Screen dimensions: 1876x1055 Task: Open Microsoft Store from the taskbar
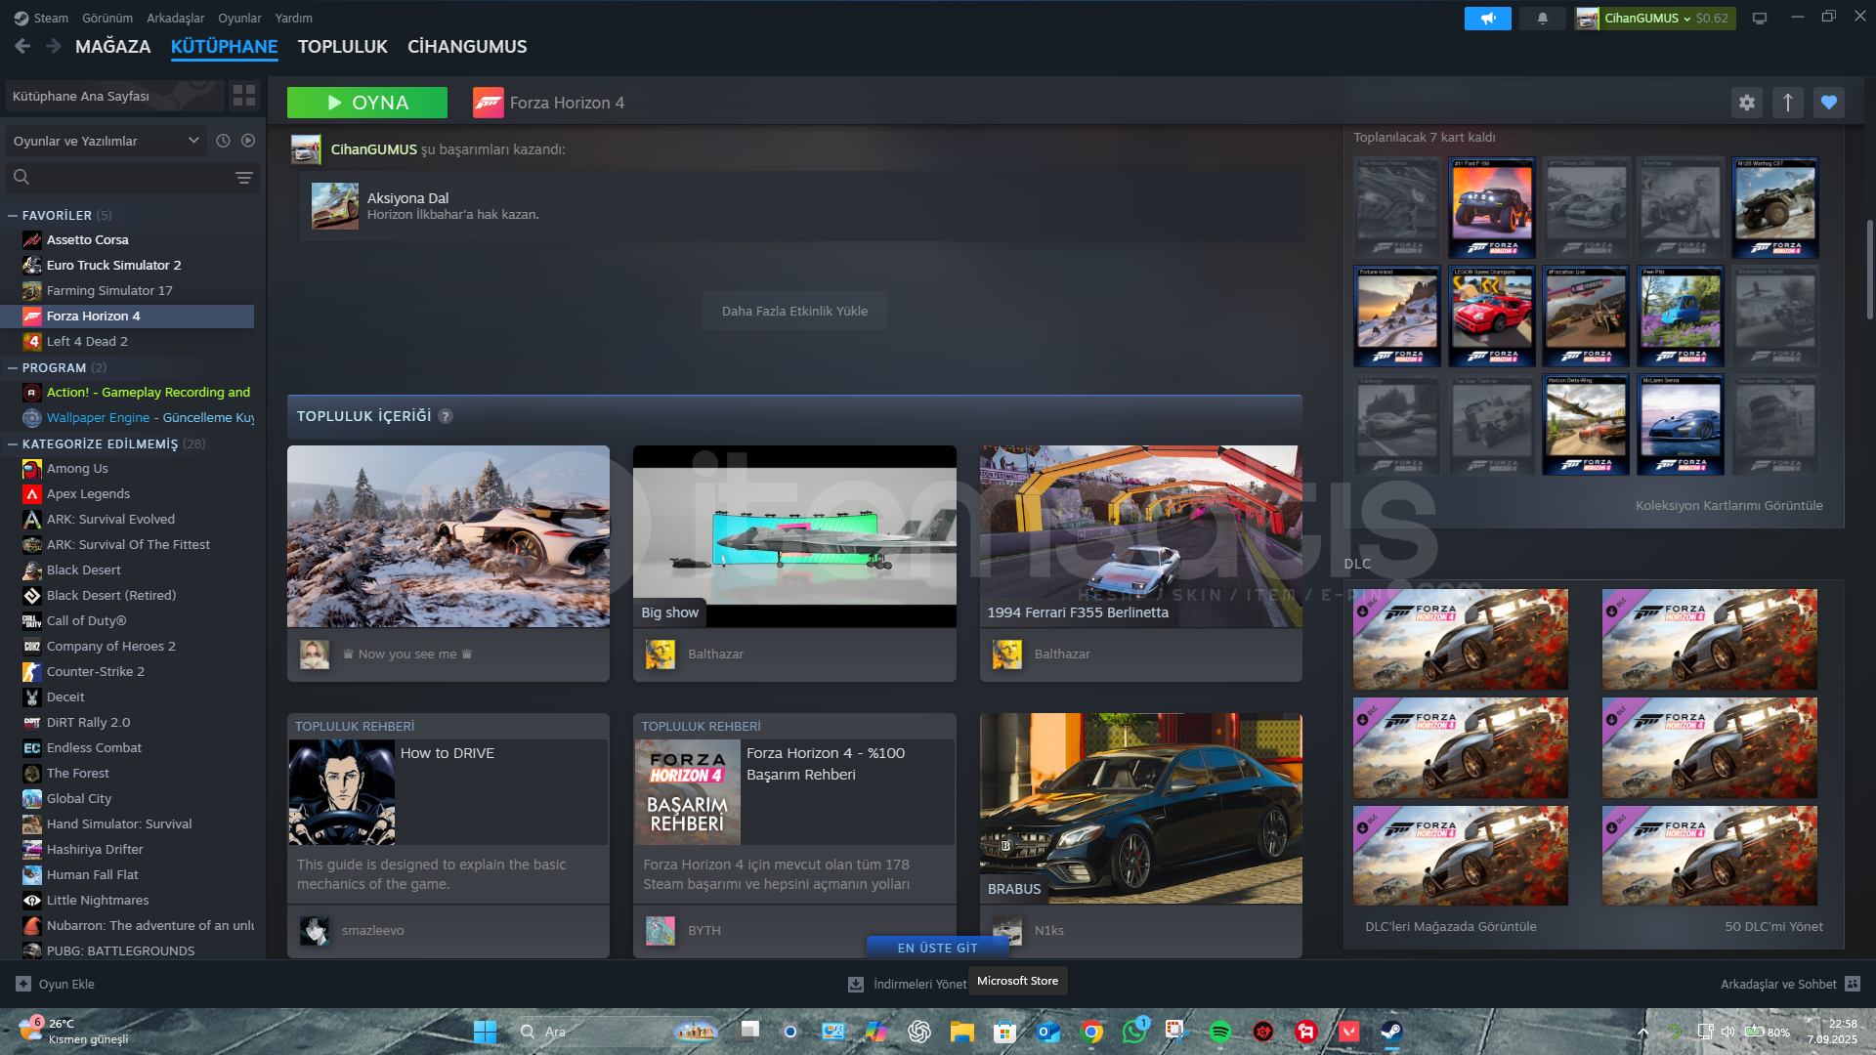pyautogui.click(x=1005, y=1032)
